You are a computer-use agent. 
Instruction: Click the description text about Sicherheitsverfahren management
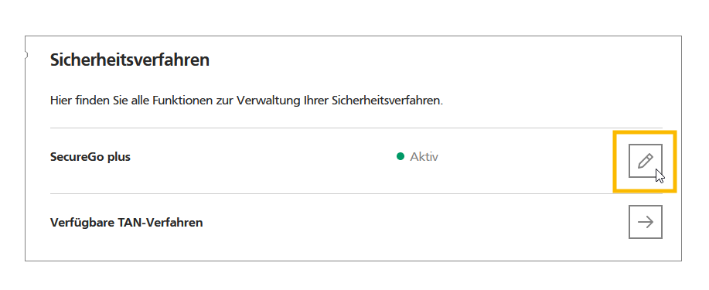click(247, 101)
